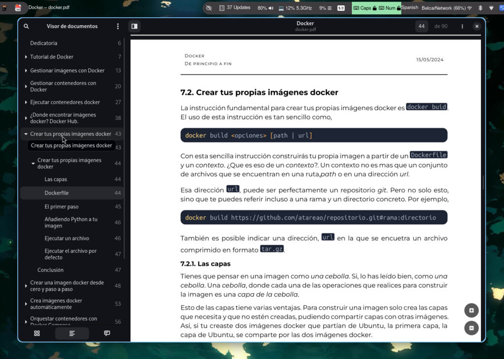Open the search in document viewer sidebar
Screen dimensions: 504x359
[x=27, y=27]
